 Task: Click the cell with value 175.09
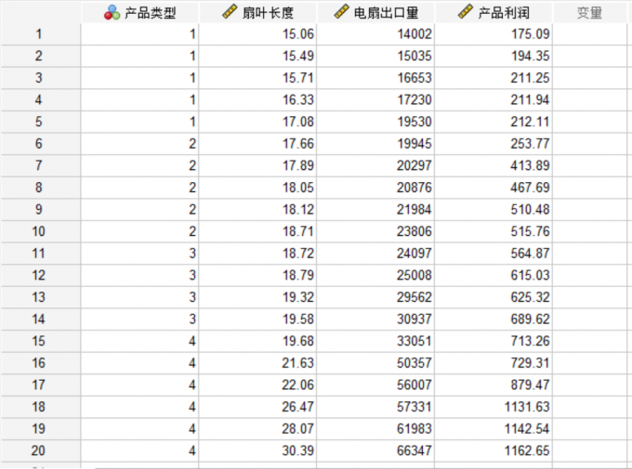click(494, 33)
